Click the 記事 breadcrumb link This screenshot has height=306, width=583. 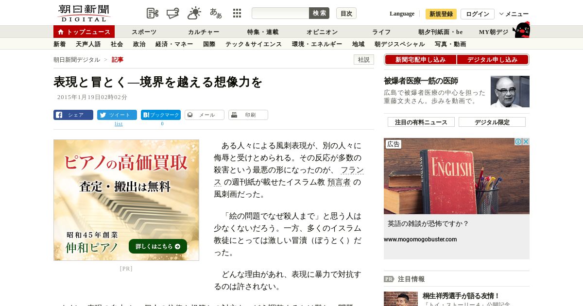[118, 60]
